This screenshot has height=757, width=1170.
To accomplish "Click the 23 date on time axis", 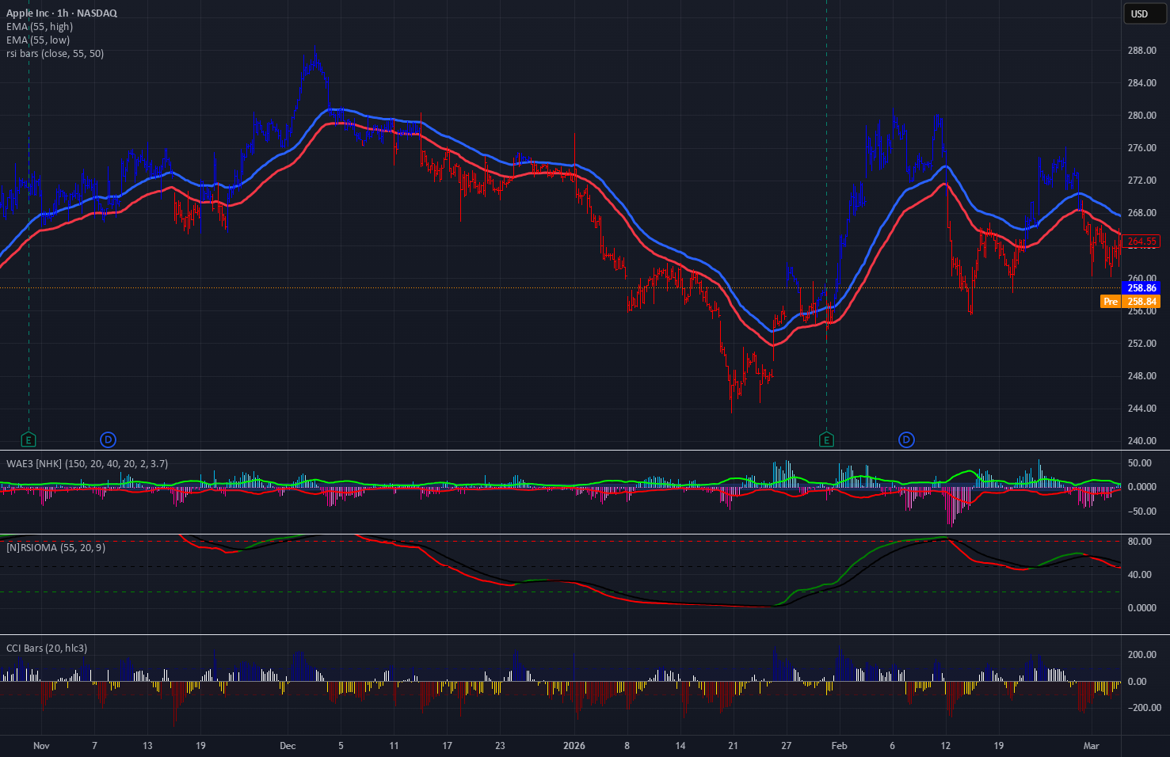I will [x=500, y=746].
